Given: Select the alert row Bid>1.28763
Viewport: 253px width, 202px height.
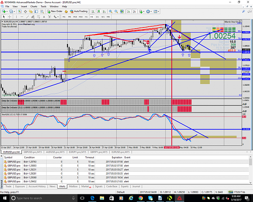Looking at the screenshot, I should click(126, 162).
